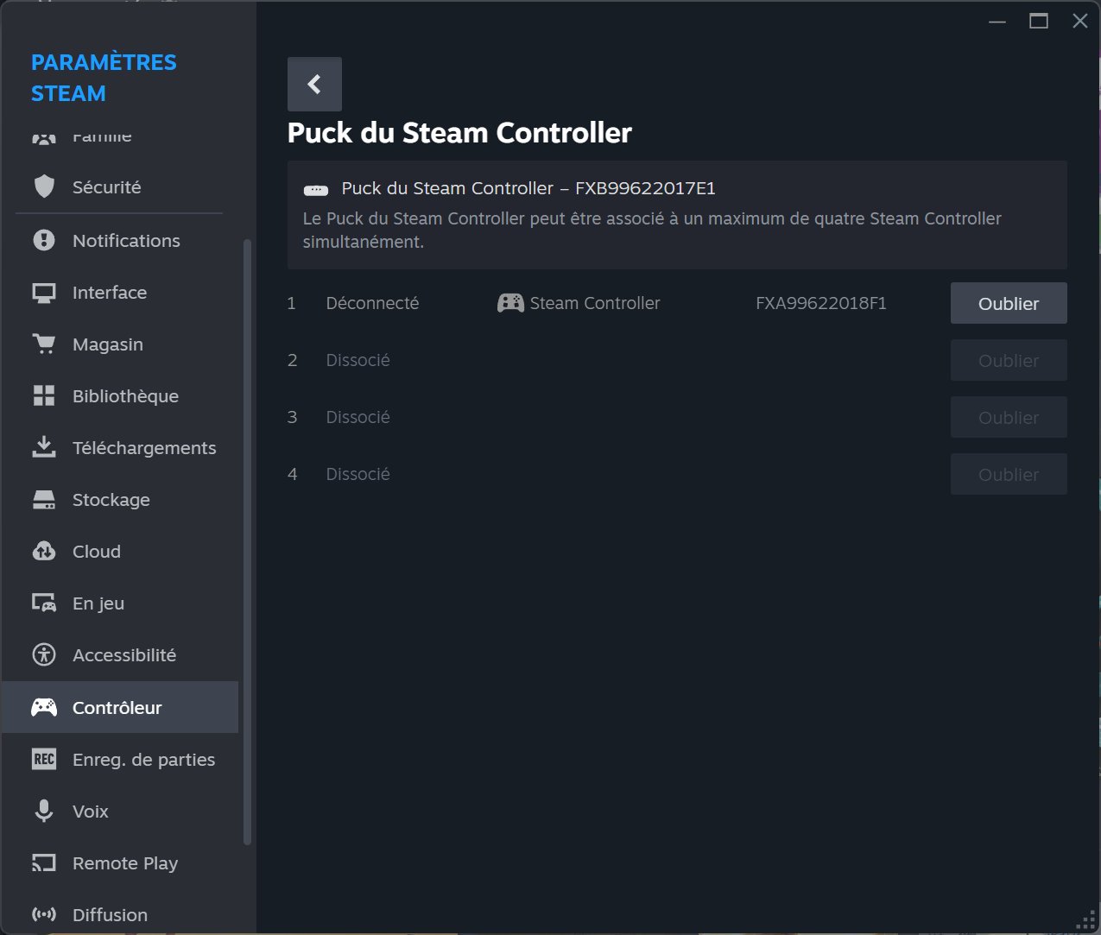Click the Cloud icon in sidebar
Screen dimensions: 1101x935
(44, 552)
